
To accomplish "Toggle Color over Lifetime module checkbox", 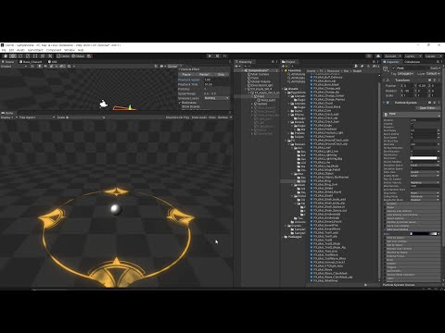I will (x=386, y=229).
